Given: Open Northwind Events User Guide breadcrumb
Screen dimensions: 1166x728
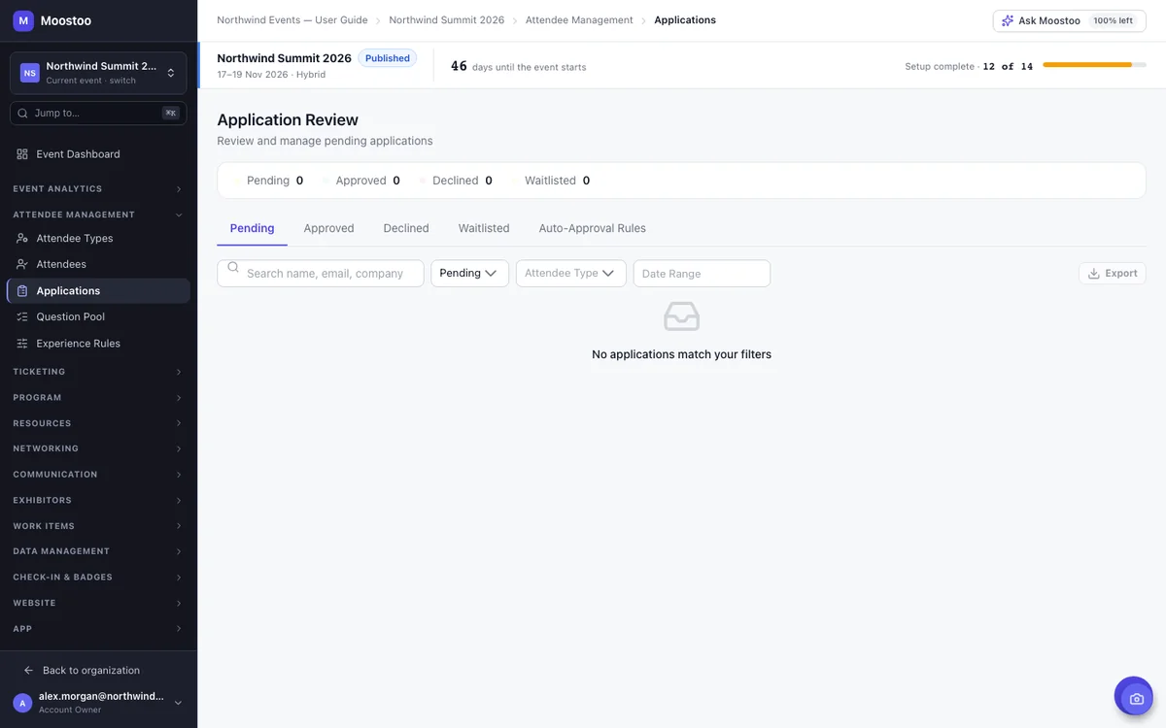Looking at the screenshot, I should [x=292, y=19].
